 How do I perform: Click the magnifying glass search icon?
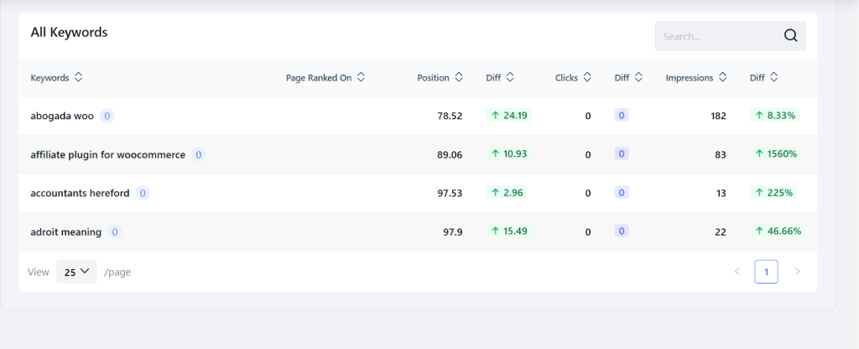pos(790,35)
